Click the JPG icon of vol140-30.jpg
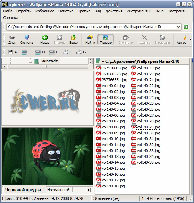The height and width of the screenshot is (203, 194). [133, 133]
